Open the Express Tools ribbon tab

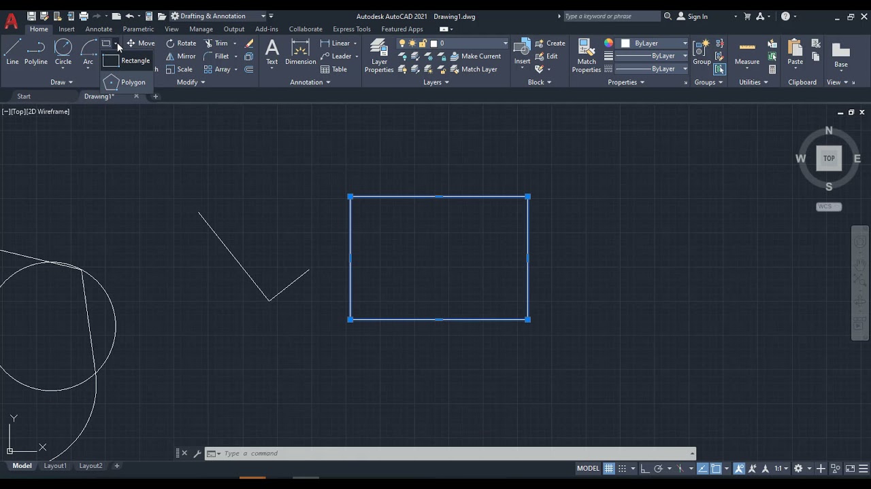[352, 29]
